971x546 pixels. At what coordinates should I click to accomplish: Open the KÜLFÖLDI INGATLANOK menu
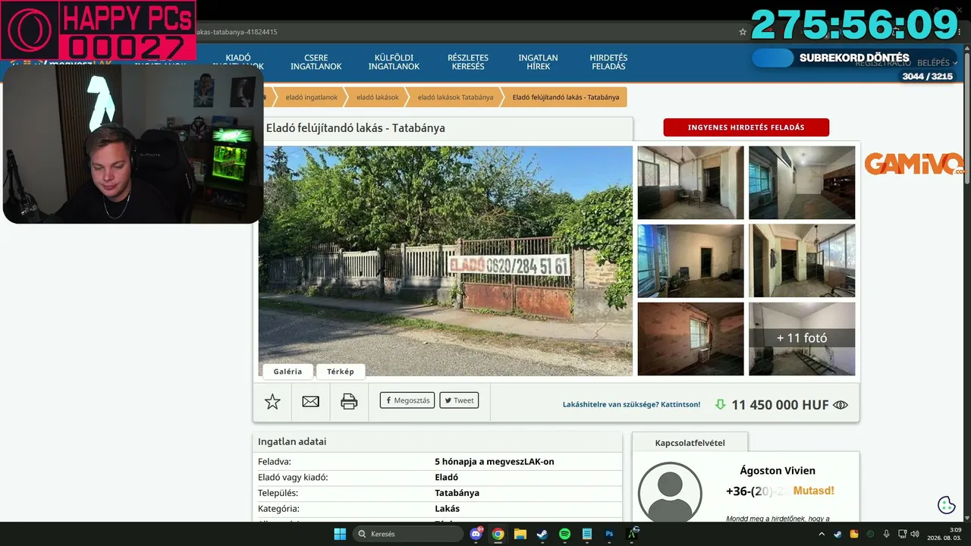(x=394, y=62)
